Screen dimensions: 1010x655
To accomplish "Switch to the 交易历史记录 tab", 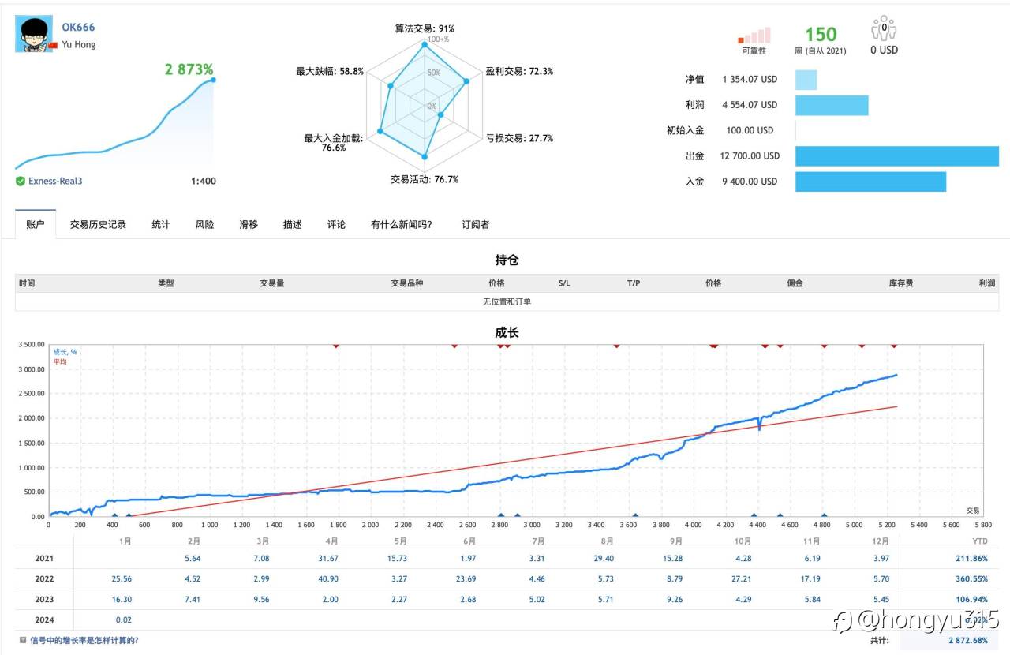I will pyautogui.click(x=98, y=224).
